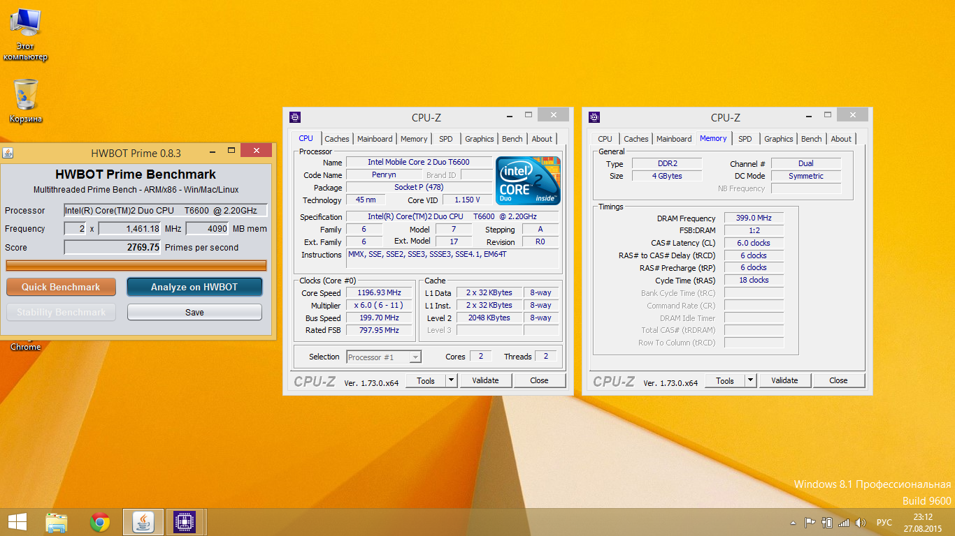Click the orange benchmark progress bar

tap(136, 265)
